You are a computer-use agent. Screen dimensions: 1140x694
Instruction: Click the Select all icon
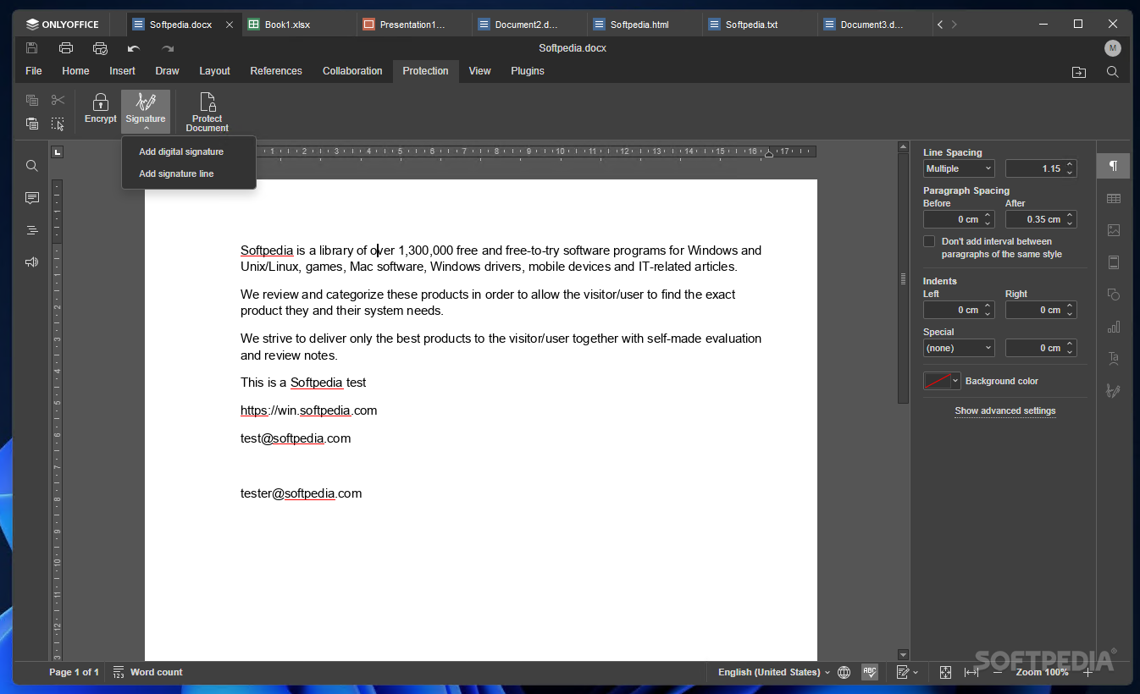58,124
